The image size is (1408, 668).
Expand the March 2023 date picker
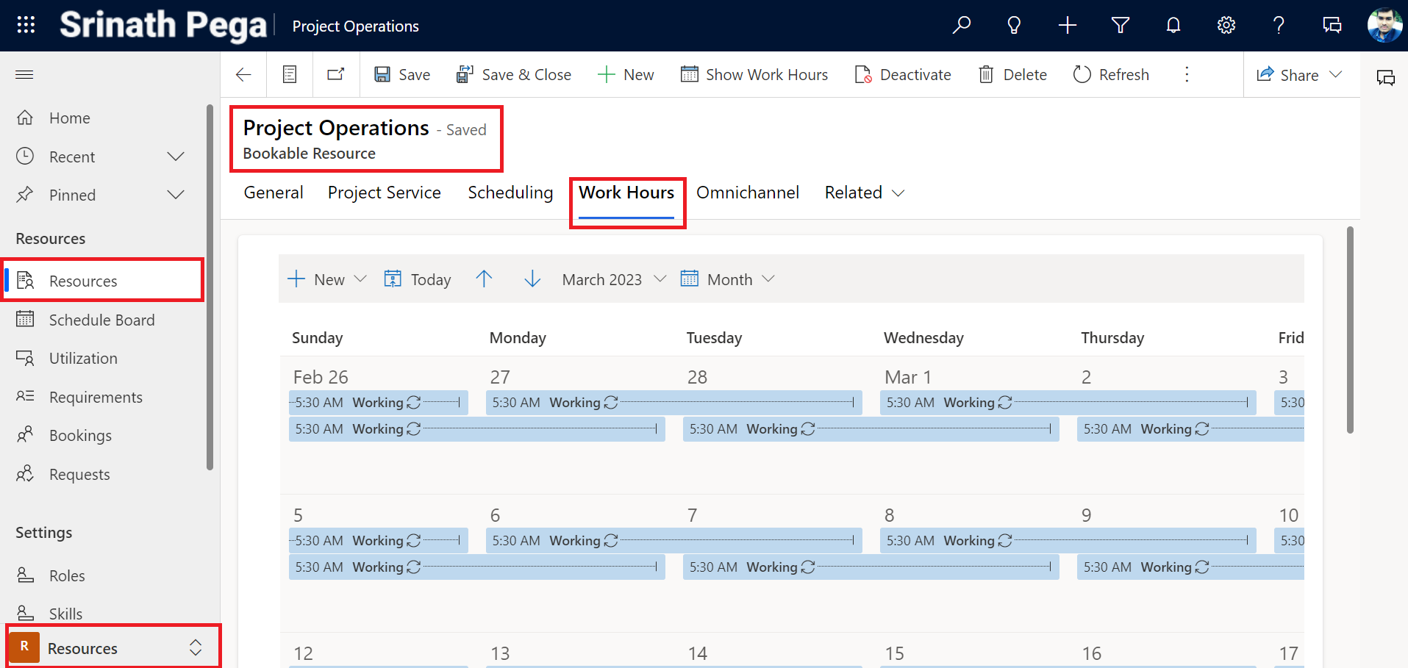click(613, 279)
